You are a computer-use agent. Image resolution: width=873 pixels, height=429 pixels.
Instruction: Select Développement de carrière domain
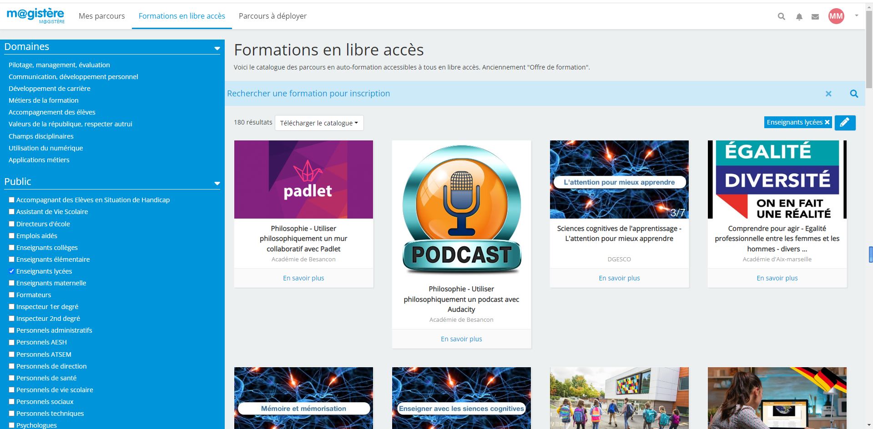[49, 89]
